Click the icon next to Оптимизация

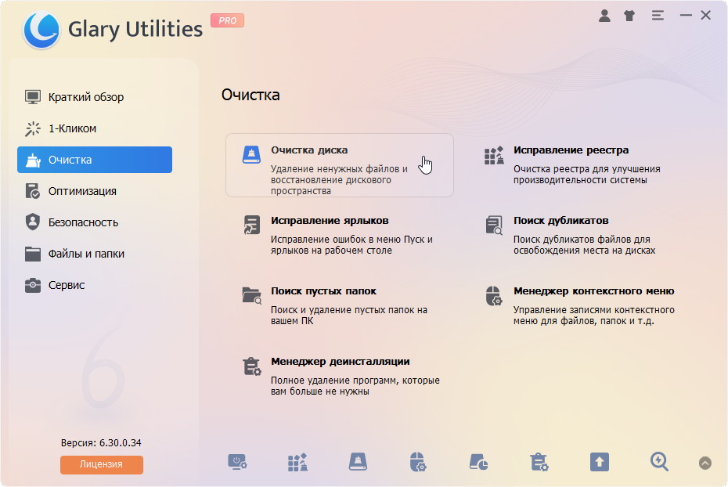click(x=33, y=191)
